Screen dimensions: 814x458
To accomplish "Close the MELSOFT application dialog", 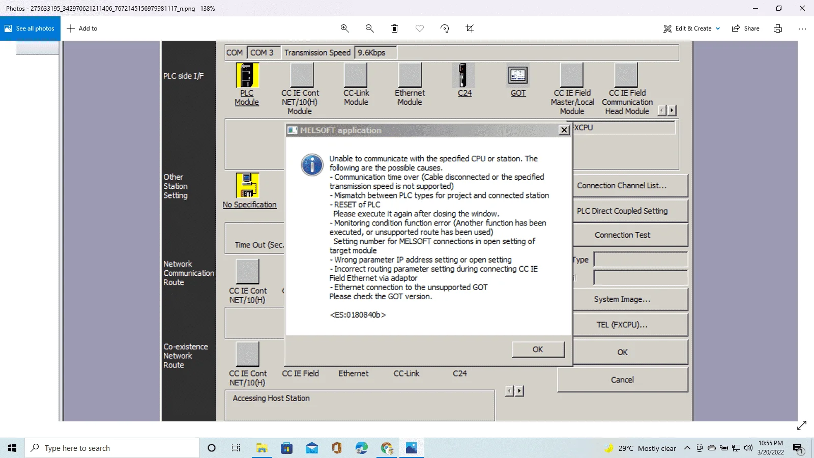I will (x=564, y=130).
